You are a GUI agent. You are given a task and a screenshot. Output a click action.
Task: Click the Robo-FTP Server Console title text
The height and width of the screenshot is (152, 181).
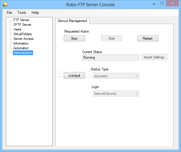pos(90,5)
